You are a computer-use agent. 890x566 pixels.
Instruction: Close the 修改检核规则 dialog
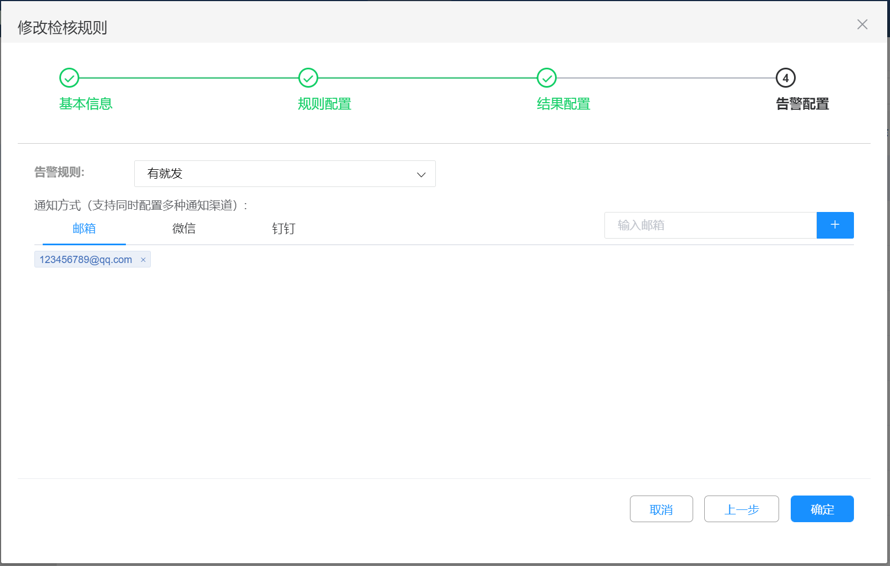(862, 24)
